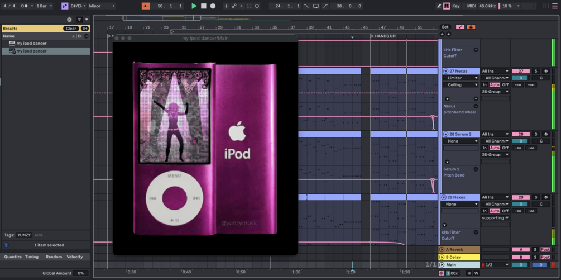Toggle the Arrangement Loop switch

coord(315,6)
